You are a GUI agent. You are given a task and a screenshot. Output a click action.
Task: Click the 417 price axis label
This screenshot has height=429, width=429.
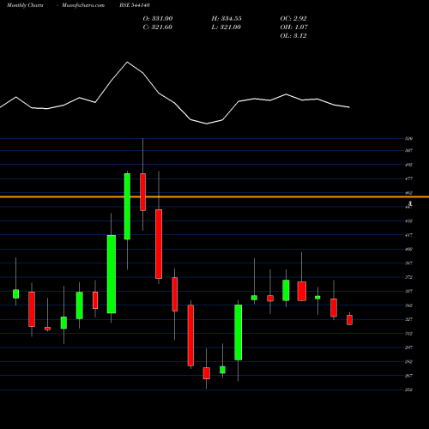click(x=408, y=235)
